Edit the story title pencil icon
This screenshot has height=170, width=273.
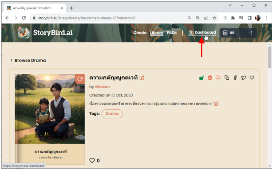pyautogui.click(x=142, y=77)
